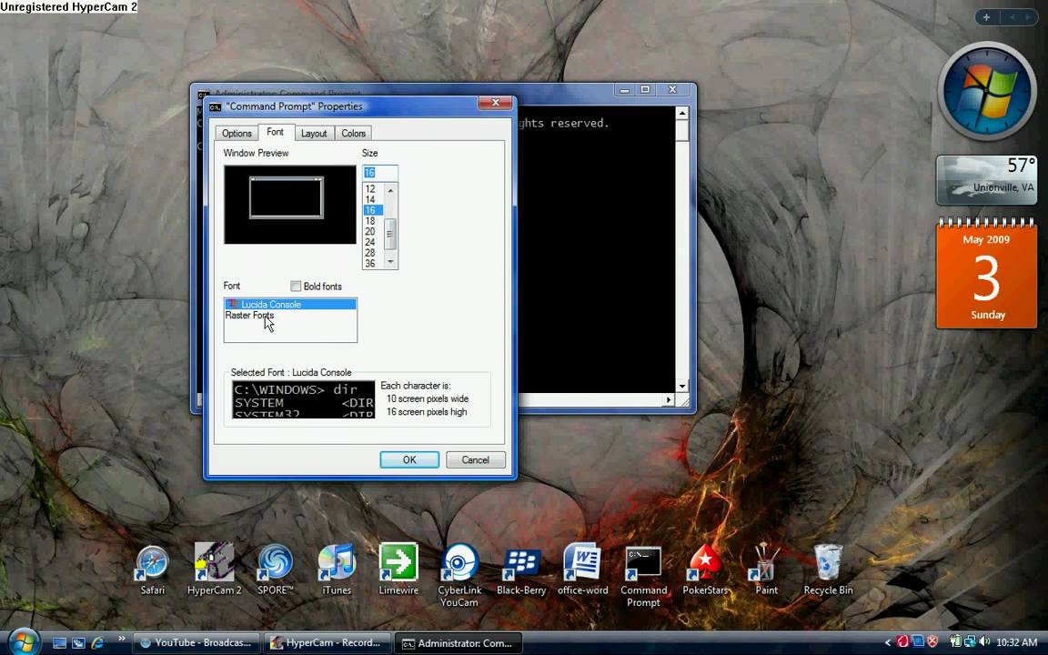
Task: Click the volume speaker tray icon
Action: click(984, 642)
